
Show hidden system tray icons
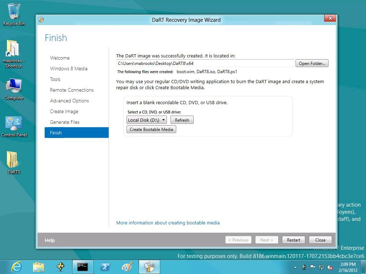[295, 267]
